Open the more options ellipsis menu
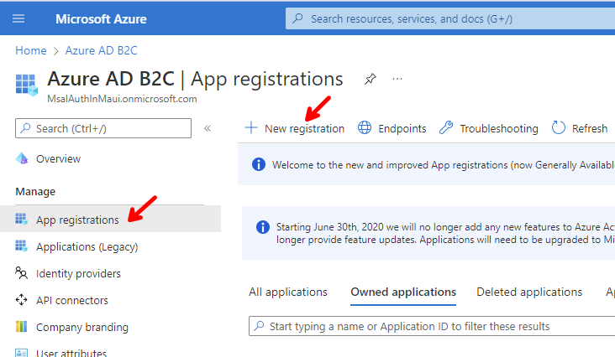This screenshot has height=357, width=615. [397, 79]
